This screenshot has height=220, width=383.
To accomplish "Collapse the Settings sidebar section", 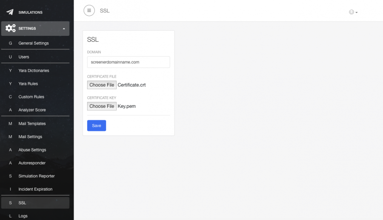I will coord(63,29).
